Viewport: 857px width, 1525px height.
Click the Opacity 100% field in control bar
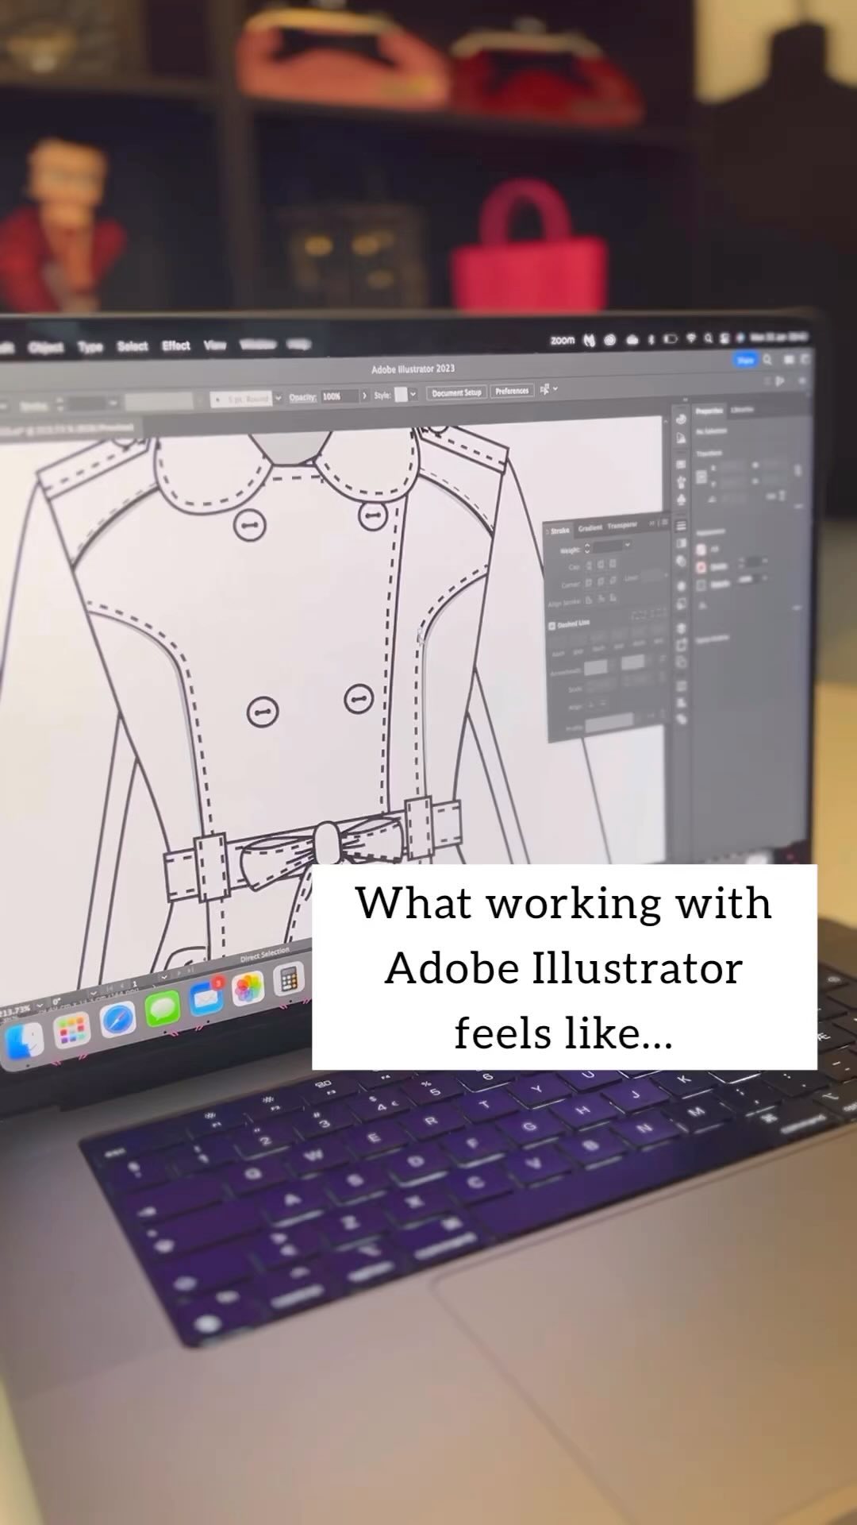(x=340, y=396)
